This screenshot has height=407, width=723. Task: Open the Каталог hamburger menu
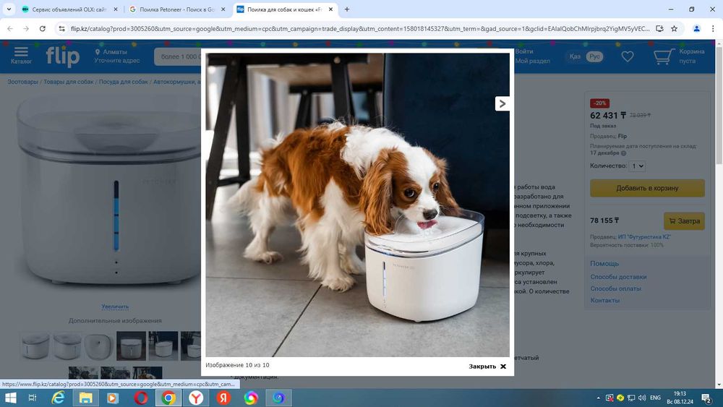pyautogui.click(x=21, y=56)
